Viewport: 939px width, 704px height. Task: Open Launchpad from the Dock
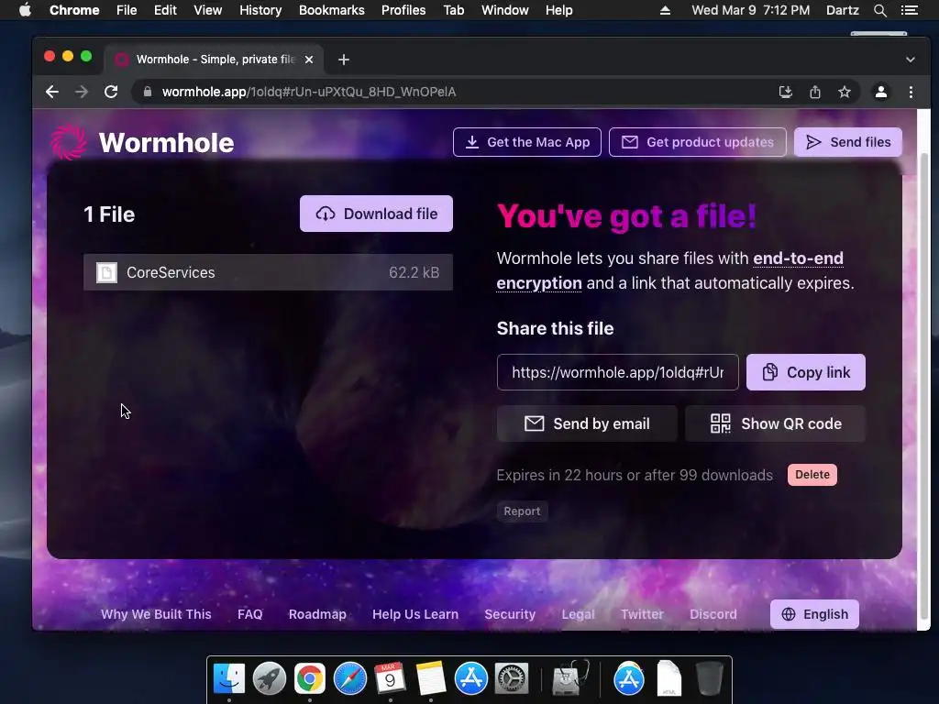(x=269, y=679)
